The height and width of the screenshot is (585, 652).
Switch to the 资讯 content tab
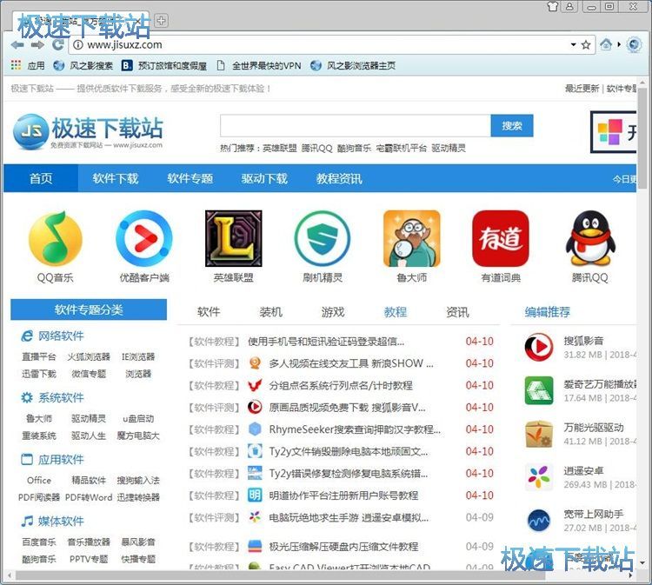click(457, 312)
